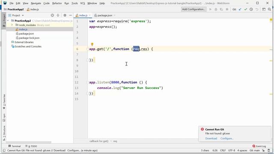
Task: Click the Run configuration play icon
Action: [210, 9]
